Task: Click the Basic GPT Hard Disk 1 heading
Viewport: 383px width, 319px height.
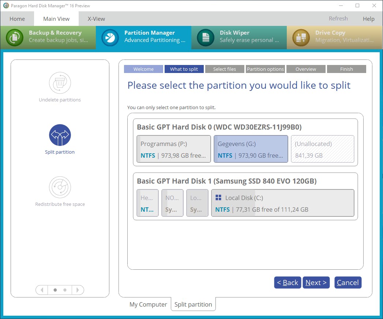Action: pos(227,181)
